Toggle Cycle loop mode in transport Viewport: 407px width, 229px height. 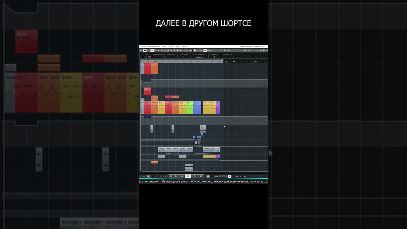[182, 176]
